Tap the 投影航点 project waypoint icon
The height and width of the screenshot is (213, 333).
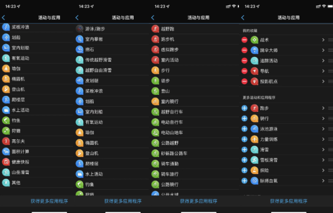(254, 81)
